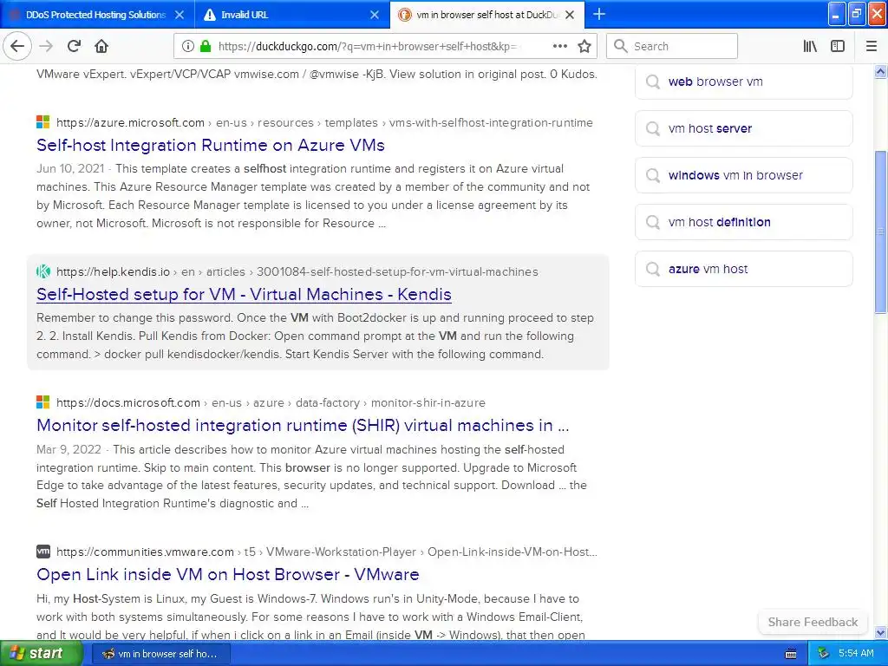Click the vertical scrollbar thumb
888x666 pixels.
pos(881,232)
